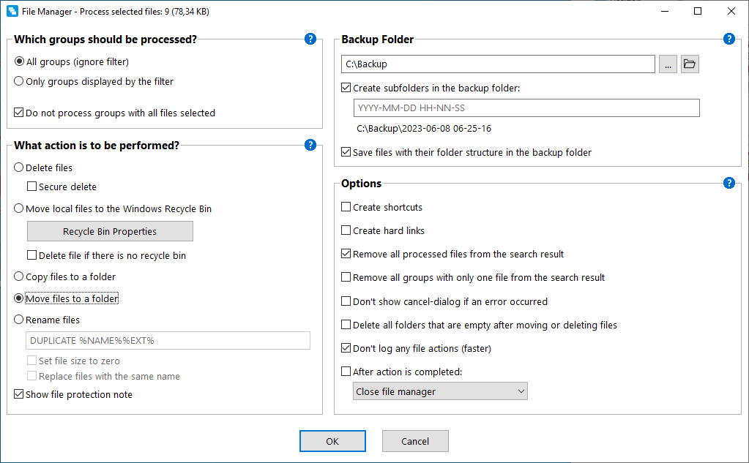Screen dimensions: 749x463
Task: Choose "Copy files to a folder"
Action: pos(18,276)
